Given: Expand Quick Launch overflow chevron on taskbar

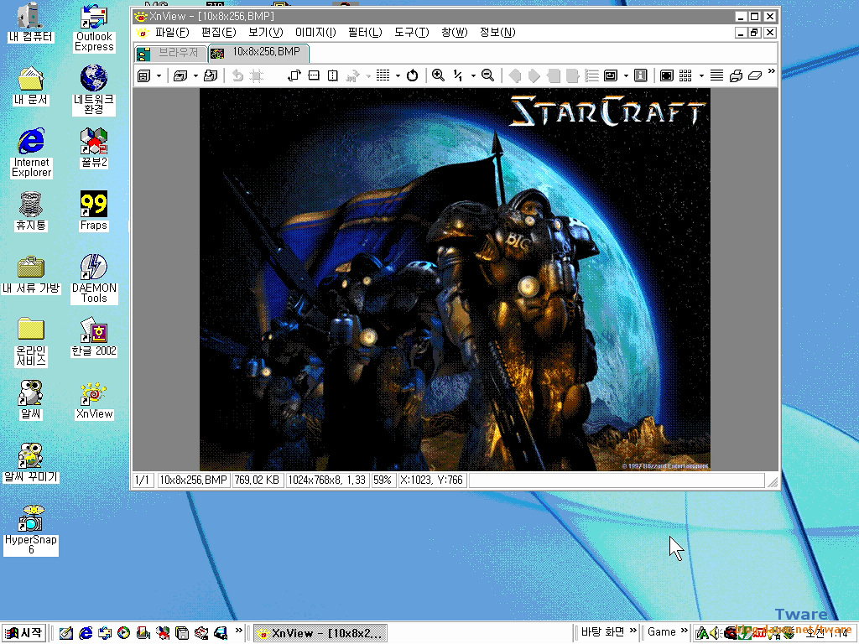Looking at the screenshot, I should pos(239,631).
